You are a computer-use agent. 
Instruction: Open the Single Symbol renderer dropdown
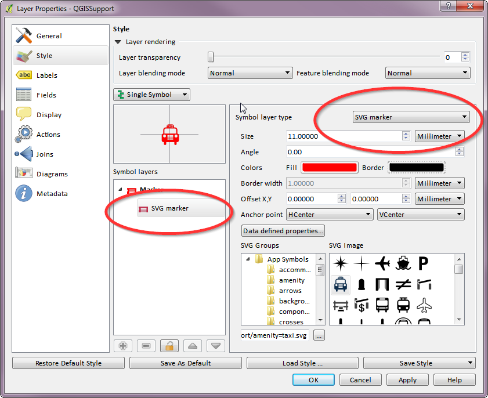coord(152,95)
